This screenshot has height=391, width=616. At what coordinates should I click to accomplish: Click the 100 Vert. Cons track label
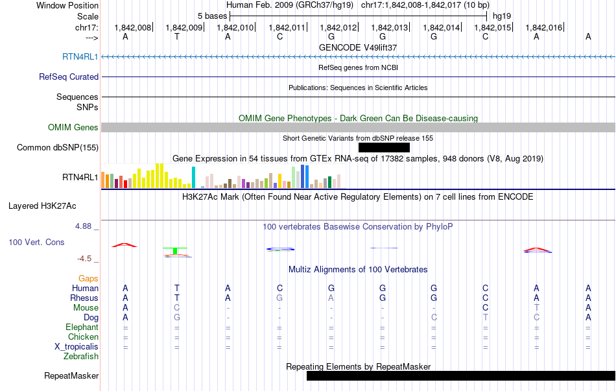click(36, 242)
